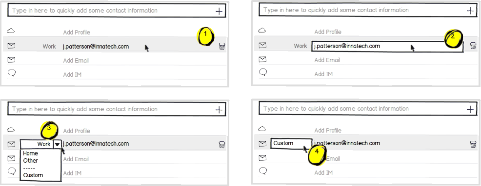Image resolution: width=481 pixels, height=186 pixels.
Task: Click Add IM in the second panel
Action: (323, 74)
